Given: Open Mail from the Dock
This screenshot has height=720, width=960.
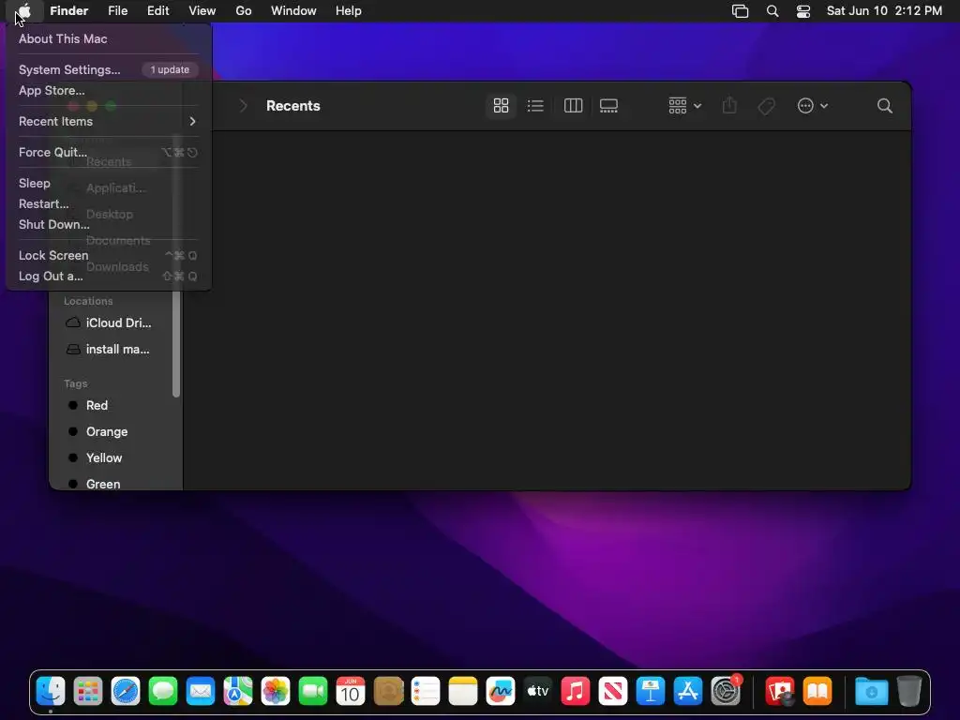Looking at the screenshot, I should [201, 692].
